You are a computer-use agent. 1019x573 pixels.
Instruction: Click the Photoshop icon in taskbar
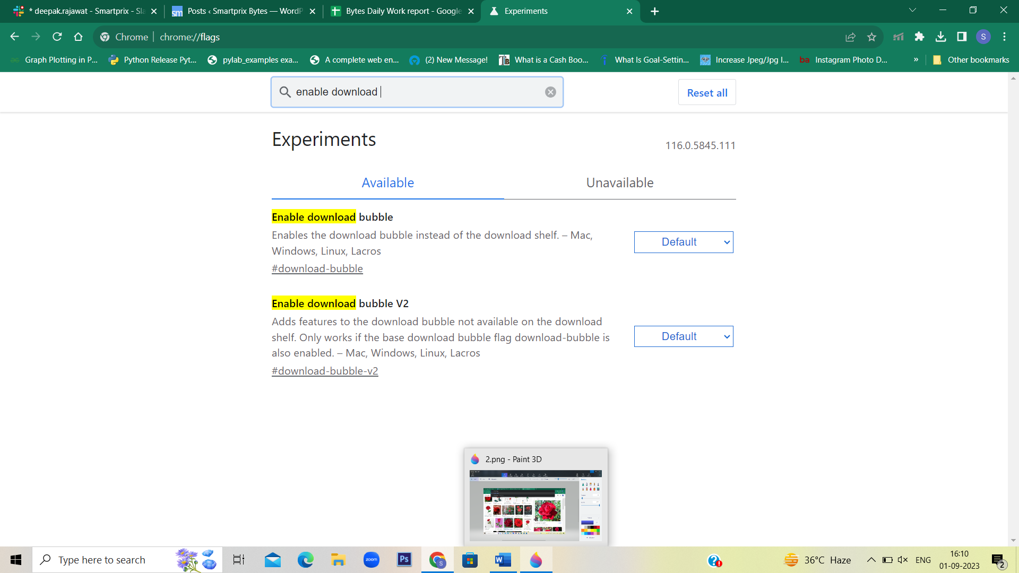point(404,560)
